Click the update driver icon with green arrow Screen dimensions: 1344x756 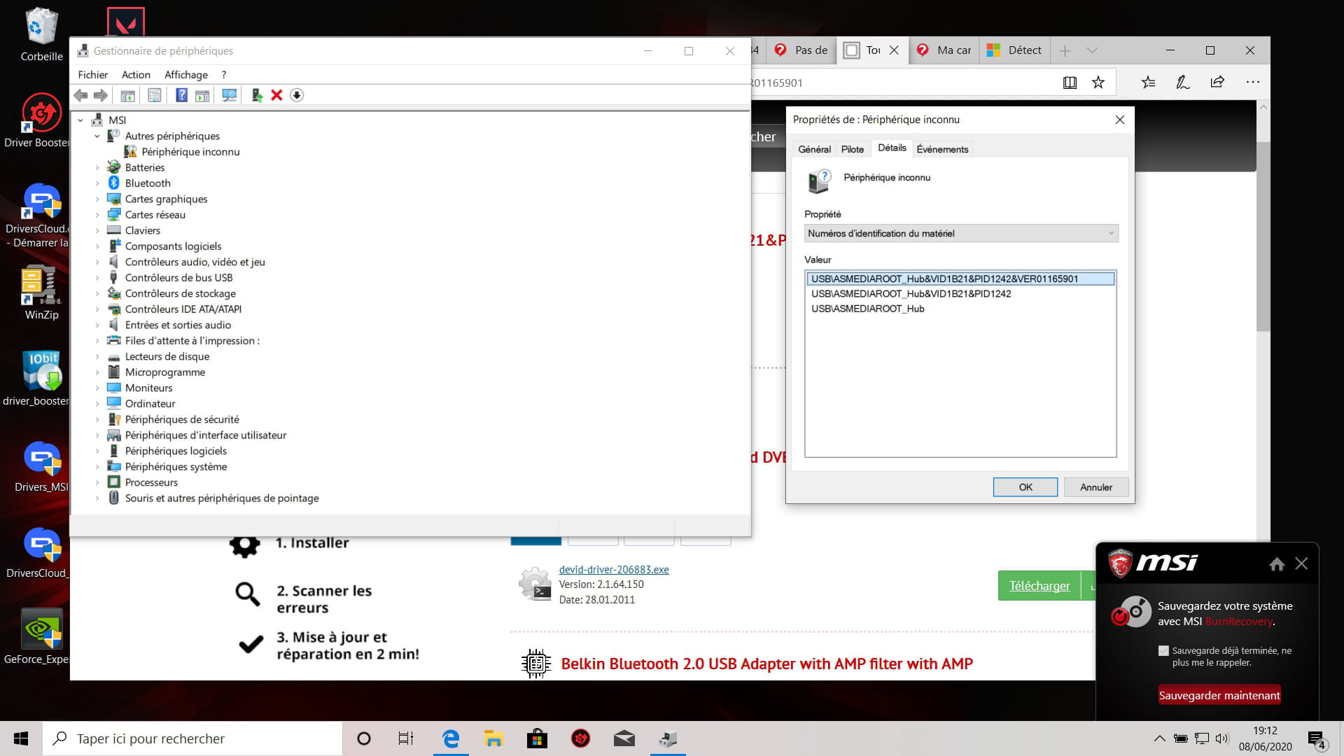(257, 95)
